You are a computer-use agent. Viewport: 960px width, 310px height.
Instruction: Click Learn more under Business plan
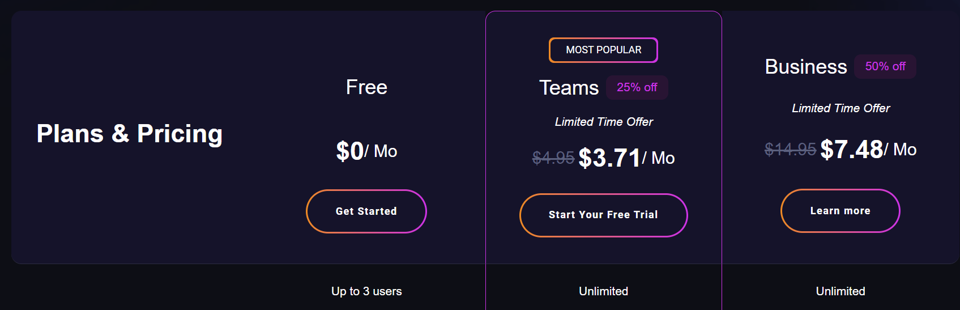[840, 211]
